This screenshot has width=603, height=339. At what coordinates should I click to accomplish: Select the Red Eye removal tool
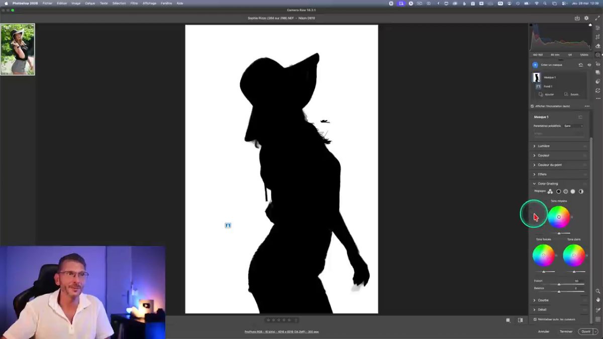[x=597, y=64]
